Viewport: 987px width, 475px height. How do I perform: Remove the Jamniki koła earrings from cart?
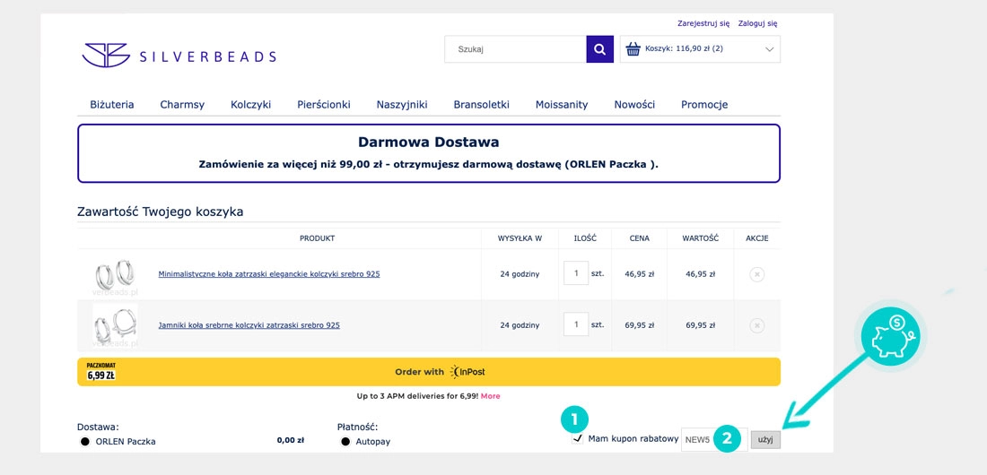756,325
